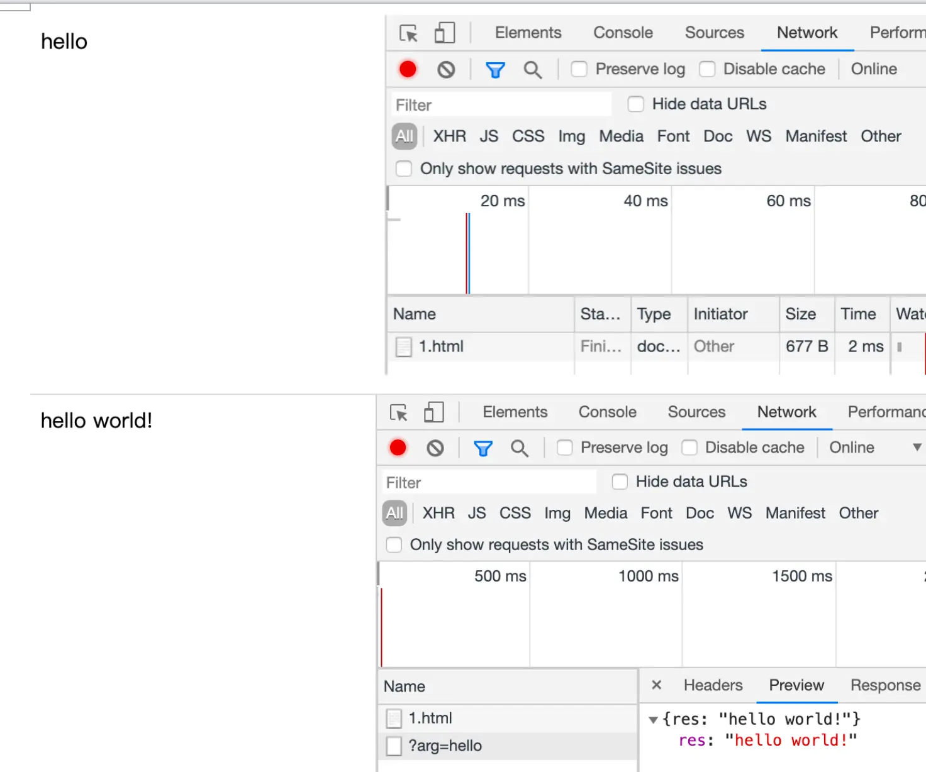Image resolution: width=926 pixels, height=772 pixels.
Task: Toggle the filter funnel in upper DevTools
Action: tap(496, 70)
